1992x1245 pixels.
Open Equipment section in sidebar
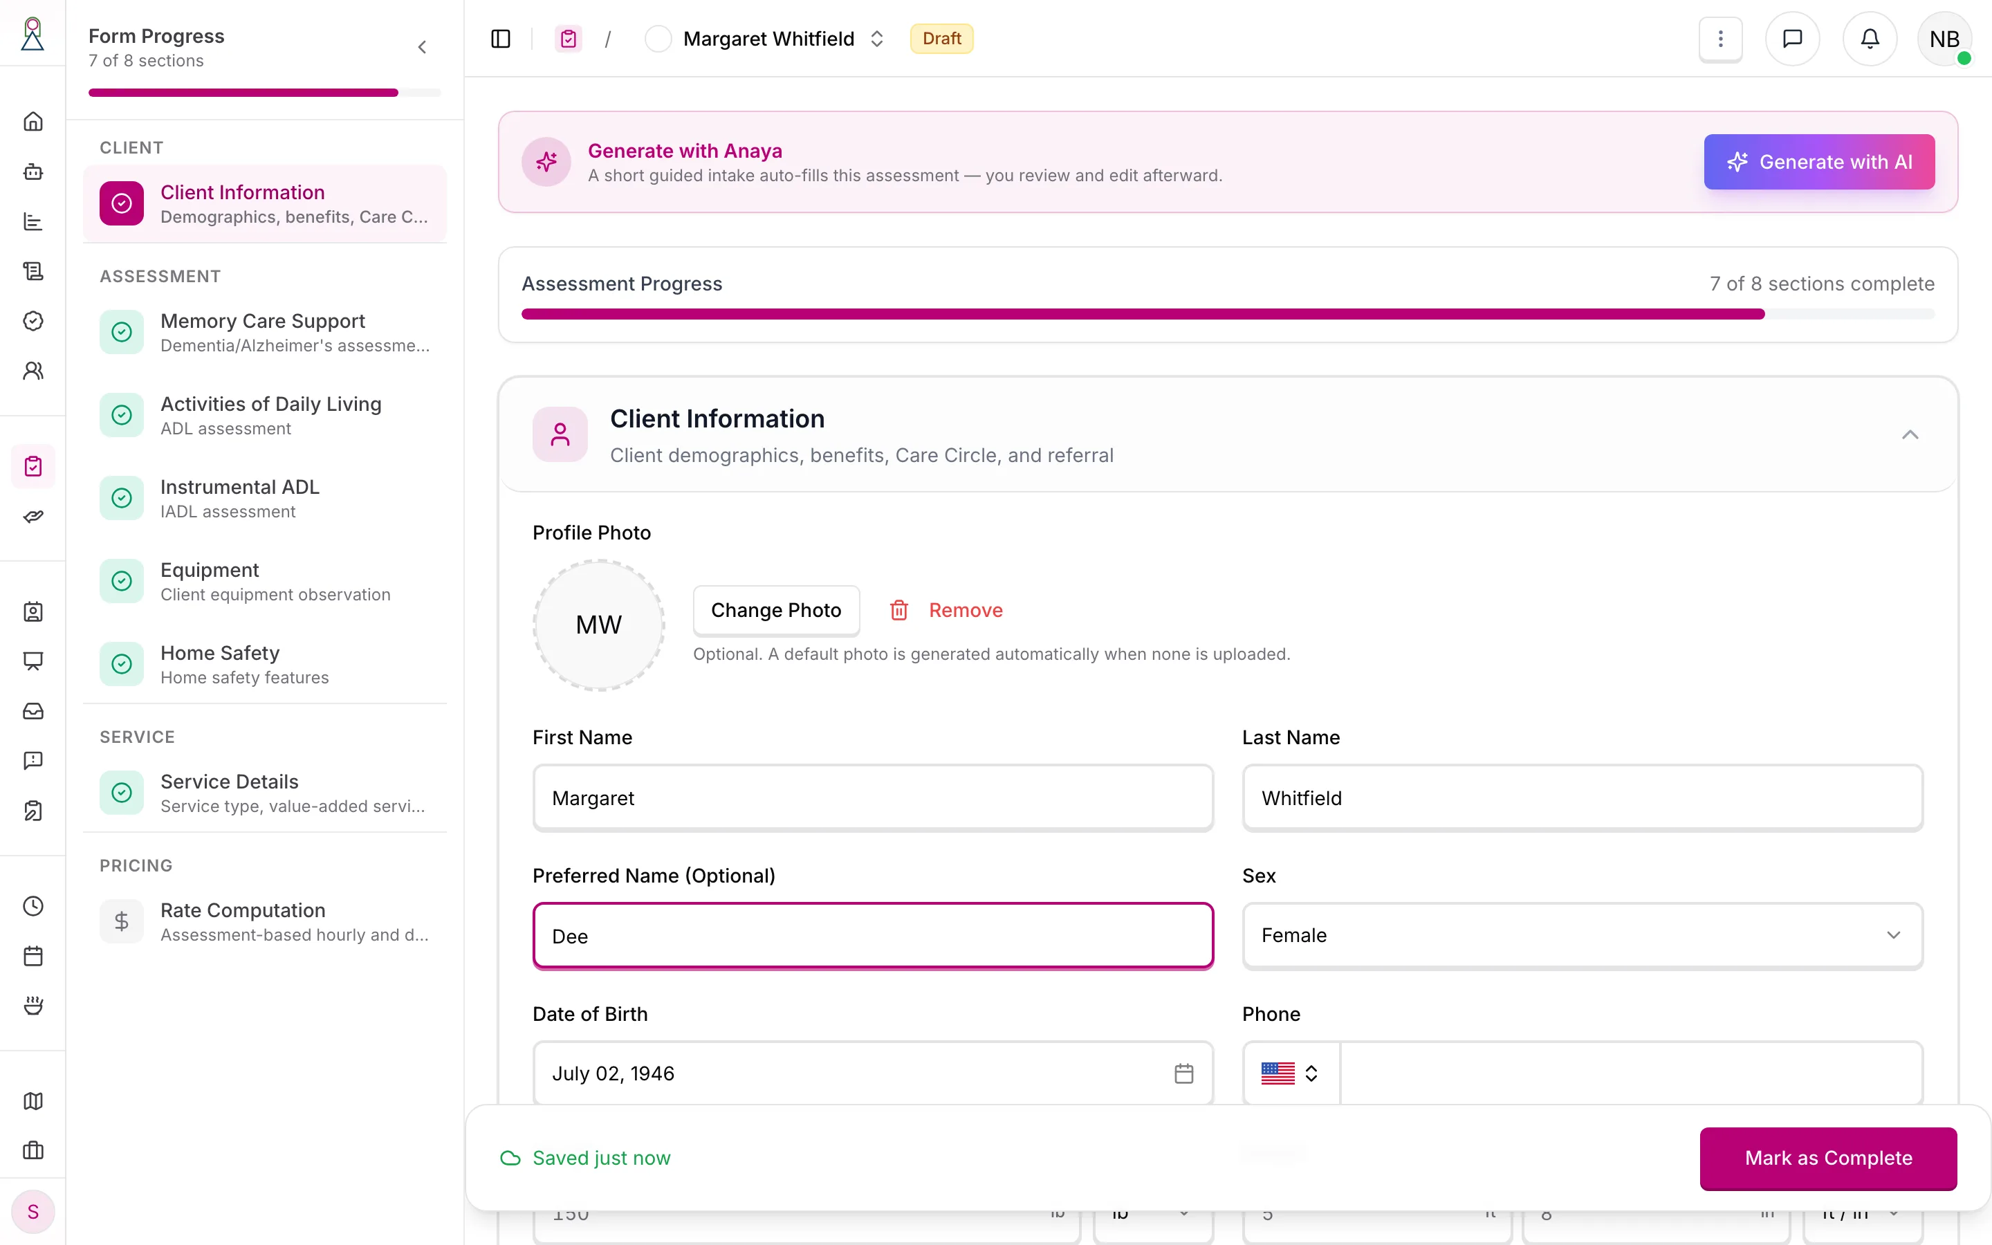pyautogui.click(x=265, y=581)
